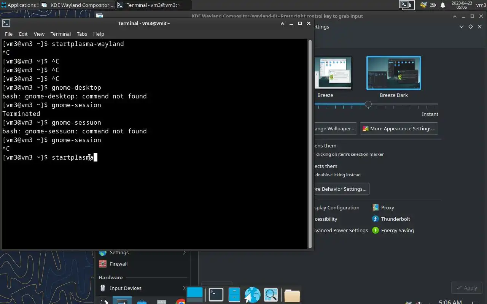Viewport: 487px width, 304px height.
Task: Click the current 'startplasma' prompt line
Action: click(50, 157)
